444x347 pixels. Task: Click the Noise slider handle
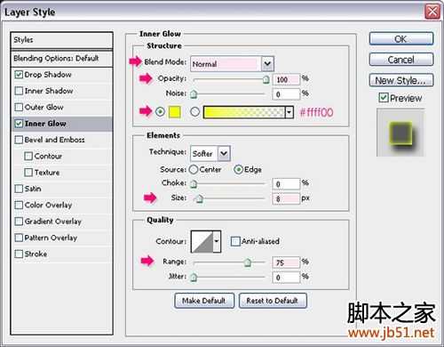[194, 94]
